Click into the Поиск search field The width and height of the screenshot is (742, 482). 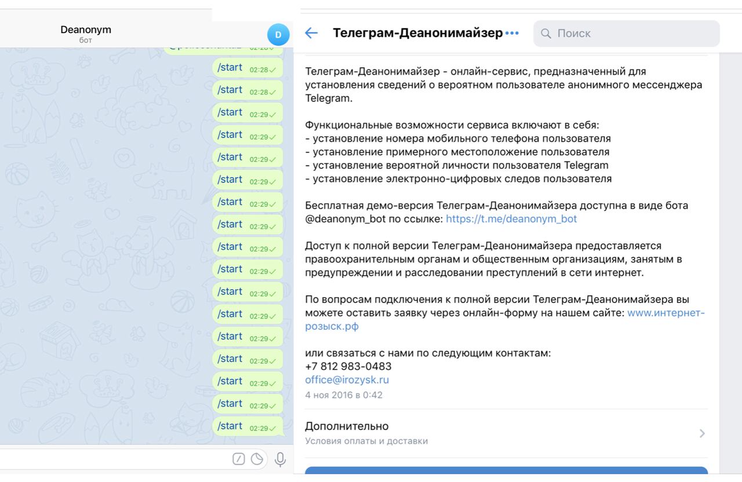[x=627, y=34]
